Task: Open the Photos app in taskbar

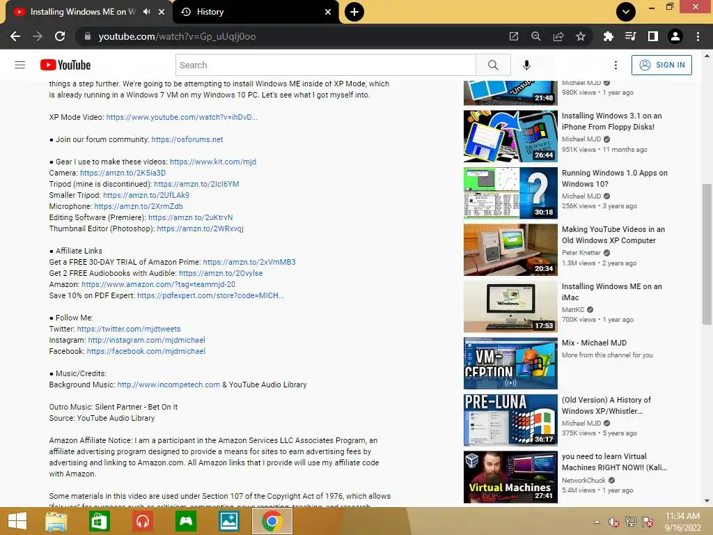Action: 229,521
